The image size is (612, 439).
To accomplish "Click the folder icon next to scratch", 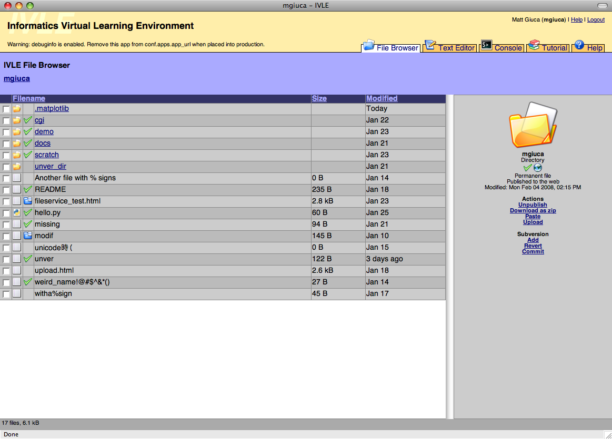I will click(17, 155).
